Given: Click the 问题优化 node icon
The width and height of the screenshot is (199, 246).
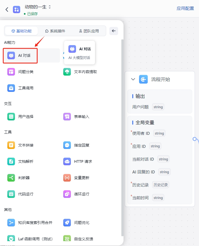Looking at the screenshot, I should [67, 223].
